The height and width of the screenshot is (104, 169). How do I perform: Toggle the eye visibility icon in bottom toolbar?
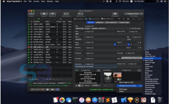52,89
